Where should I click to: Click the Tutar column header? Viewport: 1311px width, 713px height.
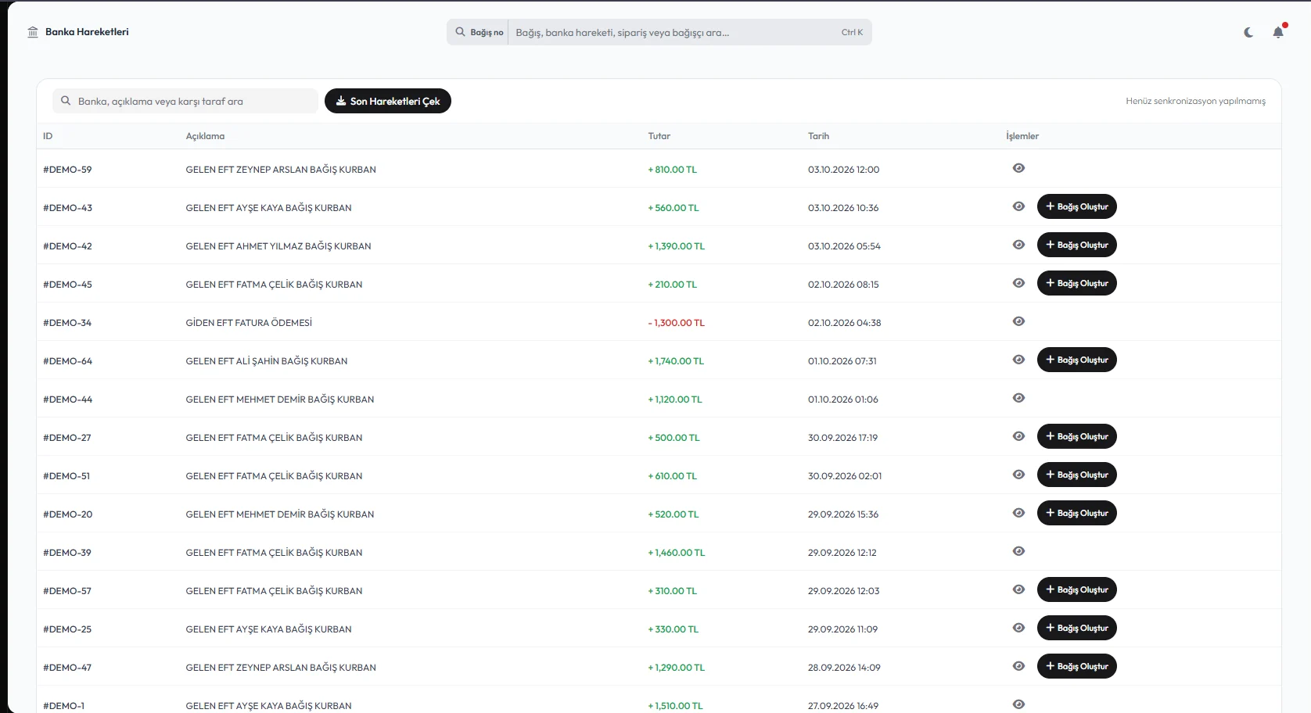(659, 136)
